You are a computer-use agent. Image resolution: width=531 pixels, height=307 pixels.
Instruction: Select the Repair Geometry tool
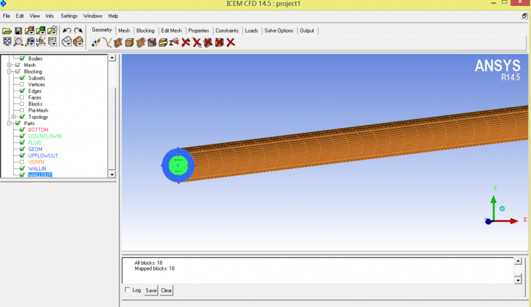pos(152,42)
